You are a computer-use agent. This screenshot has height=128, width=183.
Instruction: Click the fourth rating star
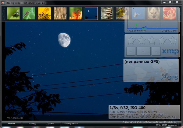pyautogui.click(x=163, y=40)
